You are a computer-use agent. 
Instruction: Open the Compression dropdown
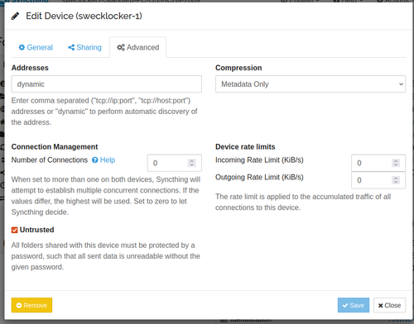point(310,84)
